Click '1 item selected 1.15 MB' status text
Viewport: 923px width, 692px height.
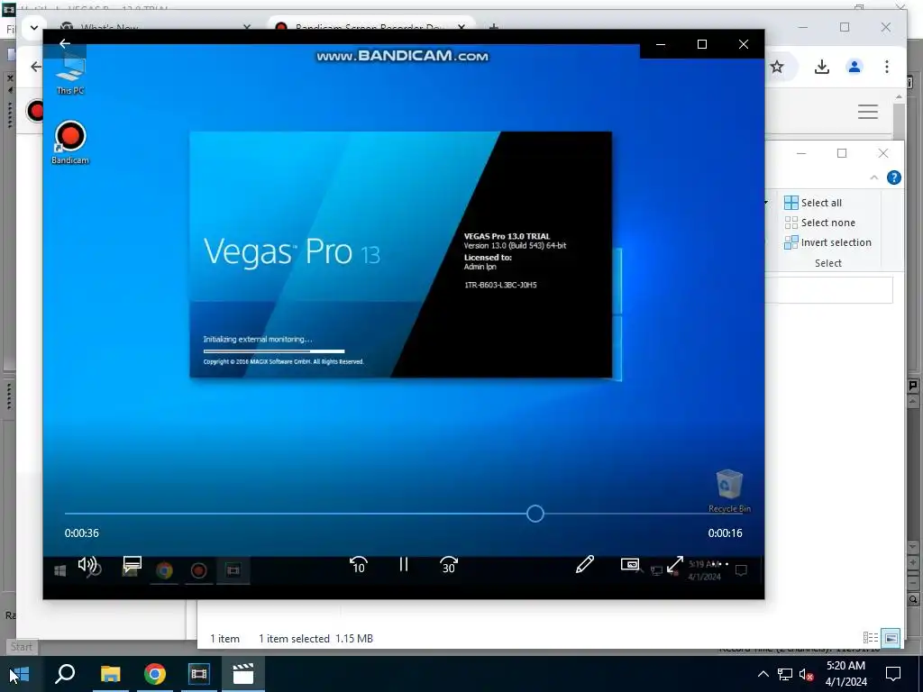click(315, 639)
